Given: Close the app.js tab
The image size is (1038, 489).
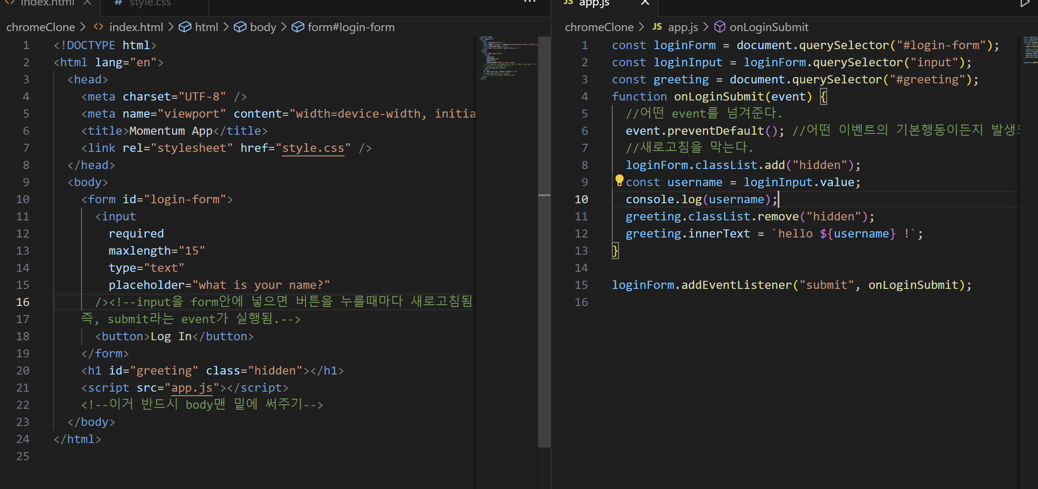Looking at the screenshot, I should (x=645, y=3).
